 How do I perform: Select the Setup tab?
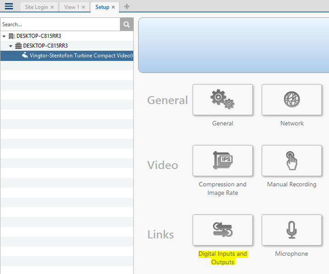point(102,7)
